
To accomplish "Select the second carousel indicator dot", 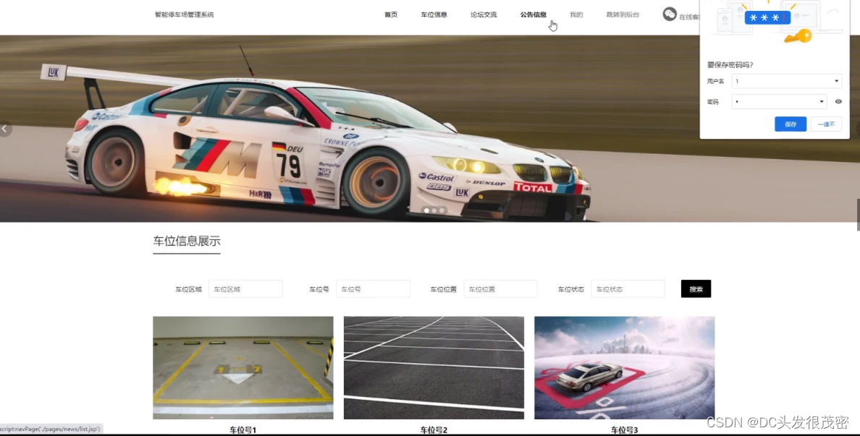I will point(434,210).
